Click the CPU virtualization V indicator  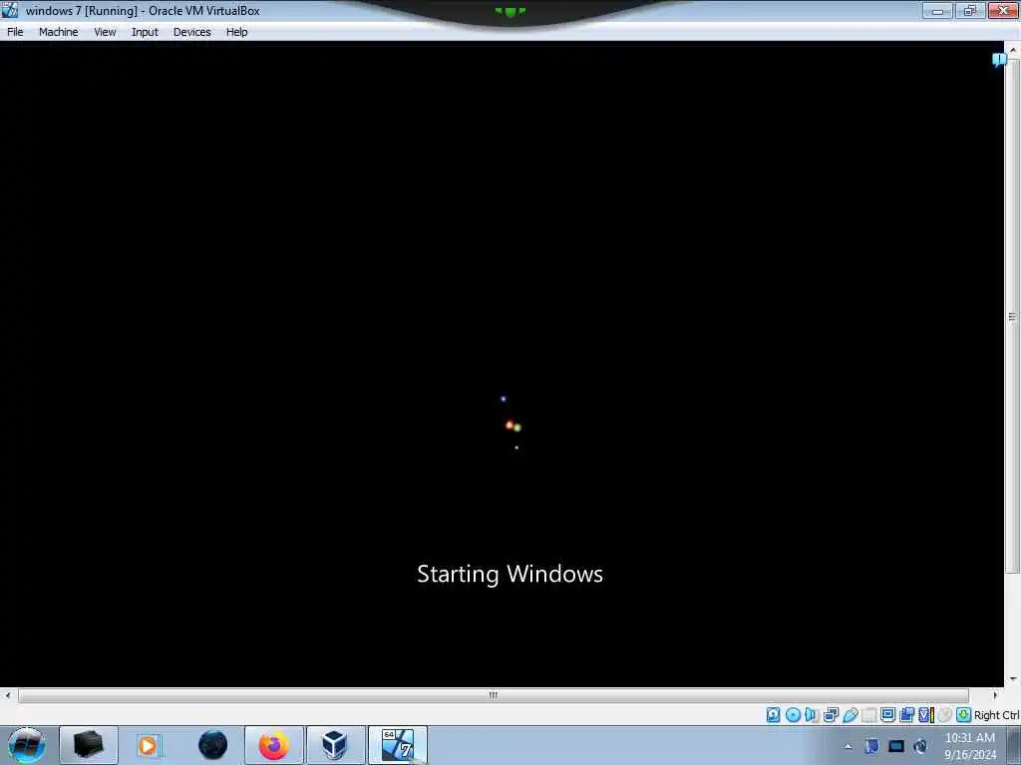tap(925, 715)
